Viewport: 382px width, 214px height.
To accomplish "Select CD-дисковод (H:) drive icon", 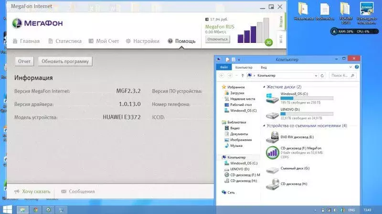I will coord(272,184).
